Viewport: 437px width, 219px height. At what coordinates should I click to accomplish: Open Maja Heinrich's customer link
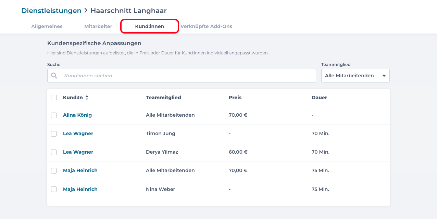(x=80, y=170)
